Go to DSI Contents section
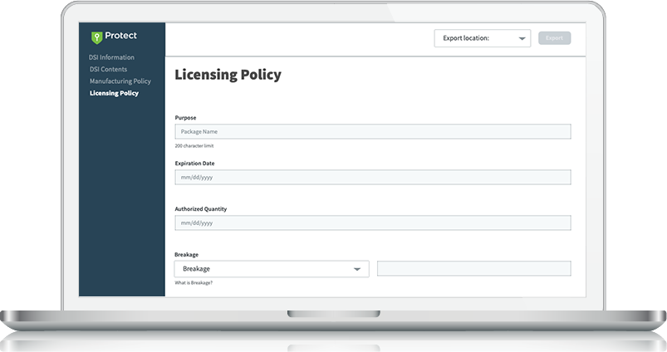This screenshot has height=352, width=667. coord(108,69)
